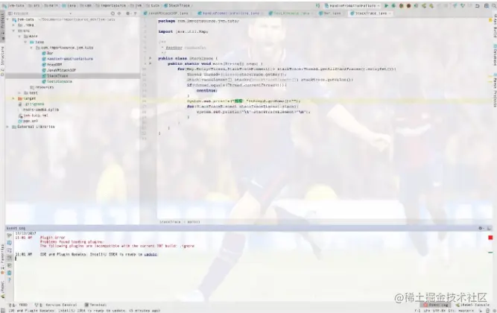Select jvm-tuts.iml file in project tree
The image size is (497, 313).
[34, 116]
